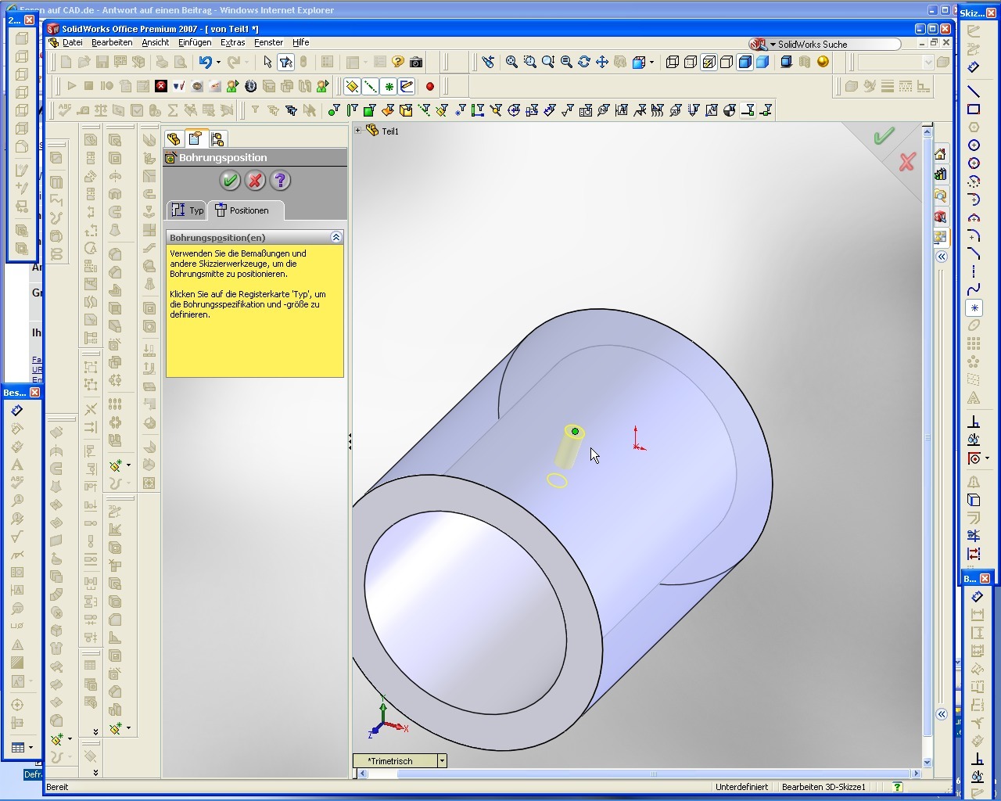Click the Rotate View icon

coord(584,62)
